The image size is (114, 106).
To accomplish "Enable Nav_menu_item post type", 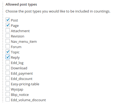I will tap(8, 41).
